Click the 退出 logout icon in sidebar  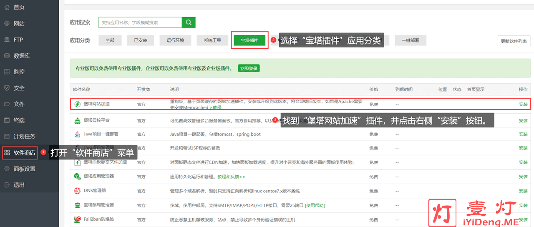pos(7,185)
